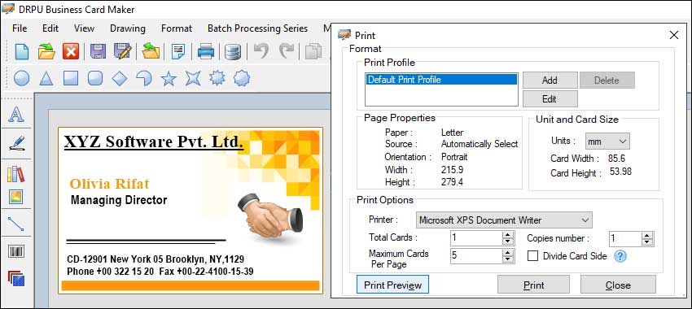Open file using the folder icon

pyautogui.click(x=46, y=51)
